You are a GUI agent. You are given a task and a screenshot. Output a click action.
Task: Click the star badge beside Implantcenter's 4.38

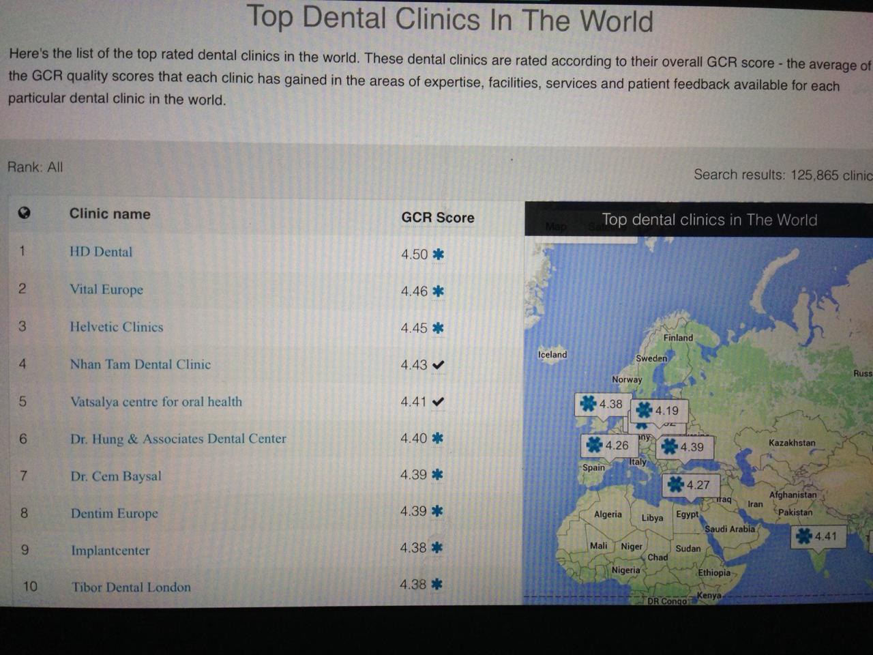point(438,547)
